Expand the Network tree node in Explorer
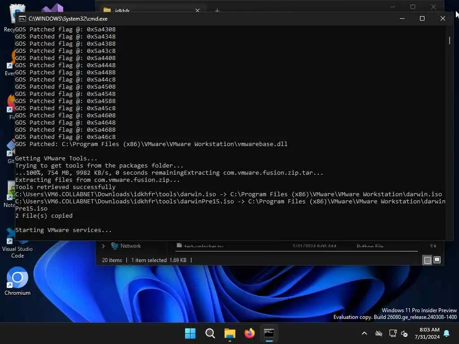 (x=104, y=246)
